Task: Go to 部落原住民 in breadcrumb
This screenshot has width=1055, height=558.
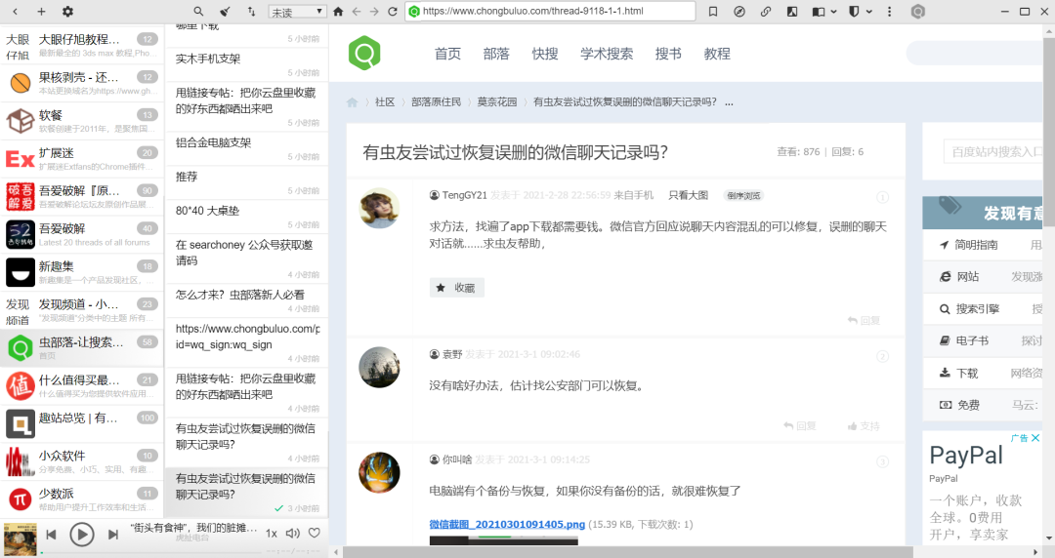Action: point(436,102)
